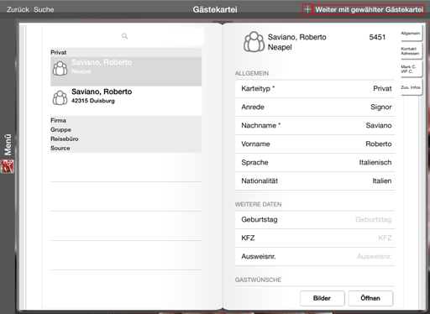Open the Karteityp field showing Privat
Viewport: 430px width, 314px height.
coord(315,89)
